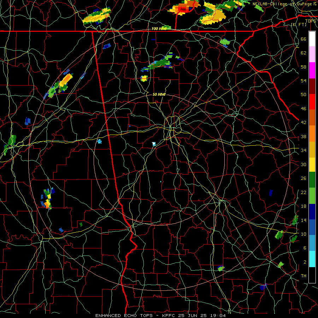Click the 42 legend value
The width and height of the screenshot is (318, 318).
(304, 123)
